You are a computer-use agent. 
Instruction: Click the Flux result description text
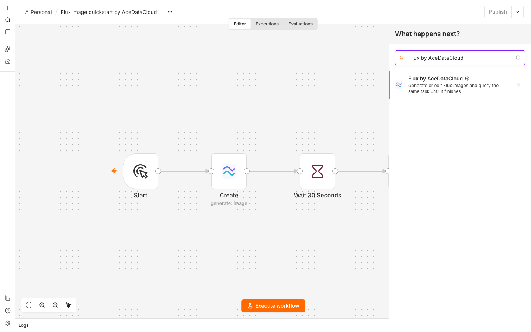[454, 89]
